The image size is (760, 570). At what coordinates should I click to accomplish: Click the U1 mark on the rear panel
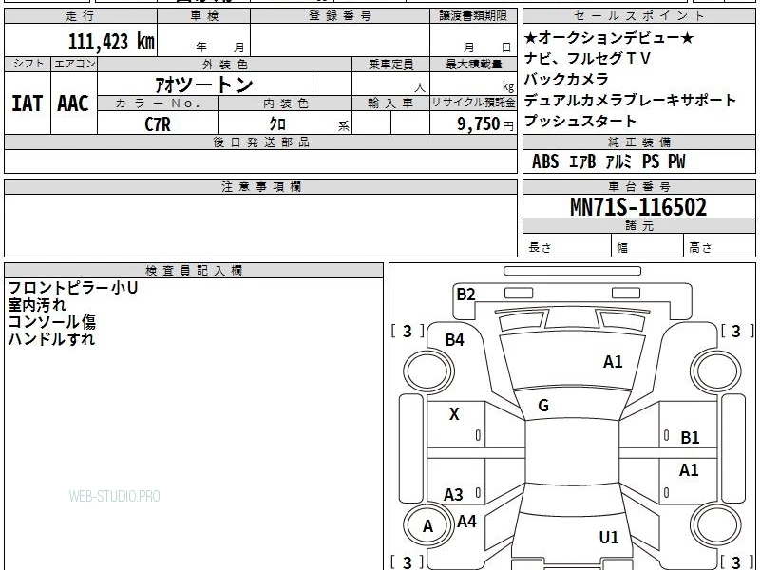coord(609,537)
